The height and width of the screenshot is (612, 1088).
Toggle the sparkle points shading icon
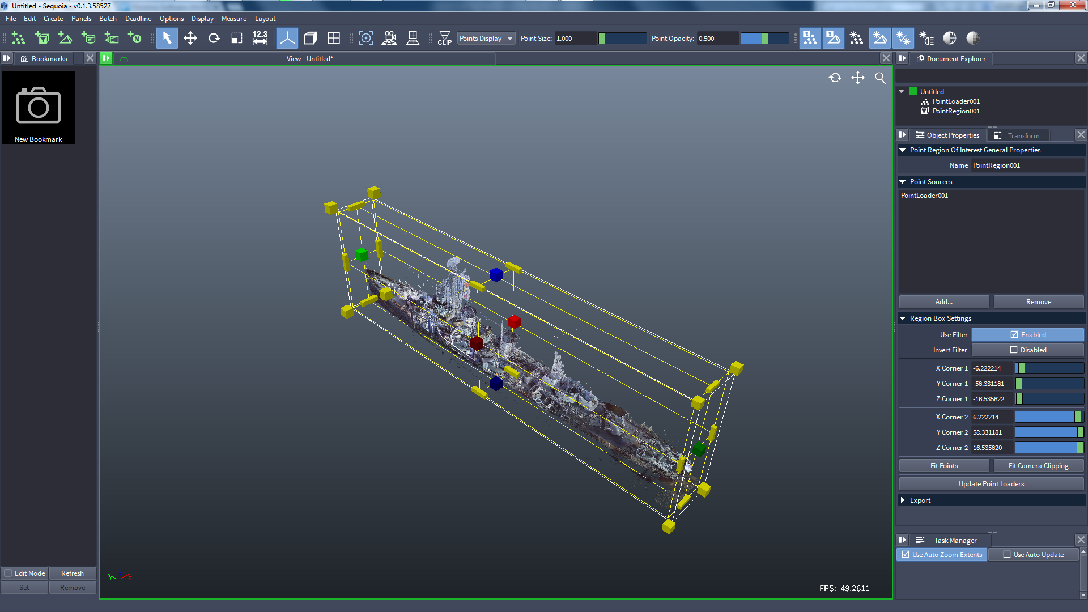(x=856, y=38)
